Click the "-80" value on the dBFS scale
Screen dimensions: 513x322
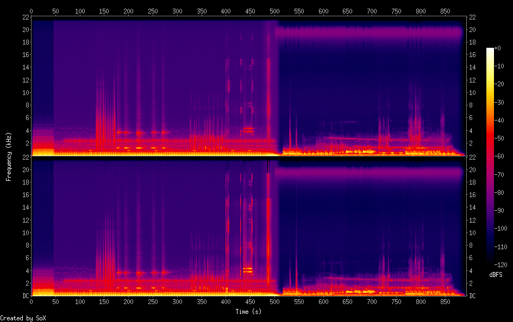(499, 193)
